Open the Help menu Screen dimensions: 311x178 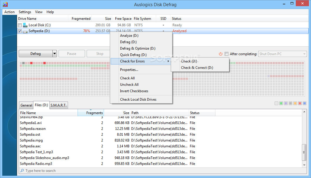coord(50,12)
